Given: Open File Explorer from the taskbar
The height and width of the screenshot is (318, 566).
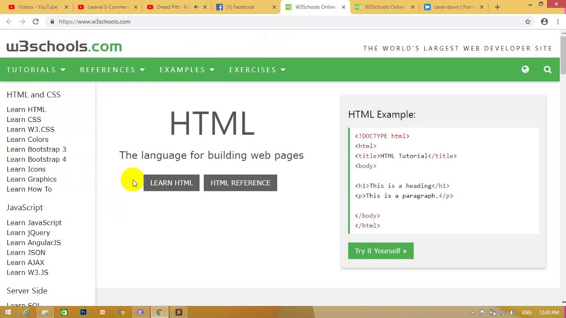Looking at the screenshot, I should tap(45, 312).
